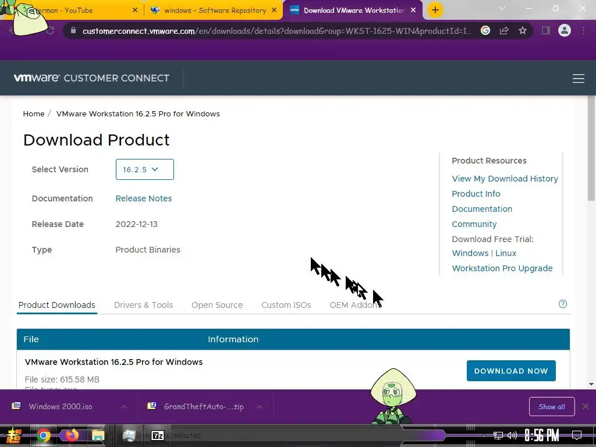Switch to the Product Downloads tab
Viewport: 596px width, 447px height.
click(57, 305)
